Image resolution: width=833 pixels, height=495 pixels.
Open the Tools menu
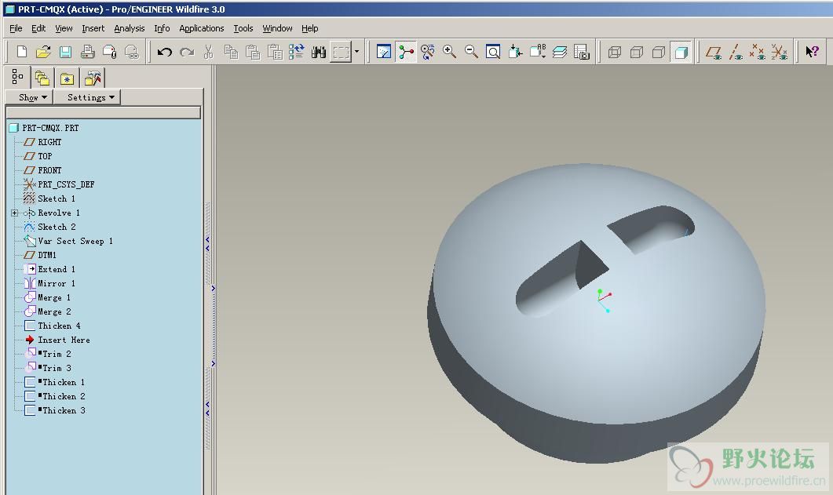tap(243, 29)
